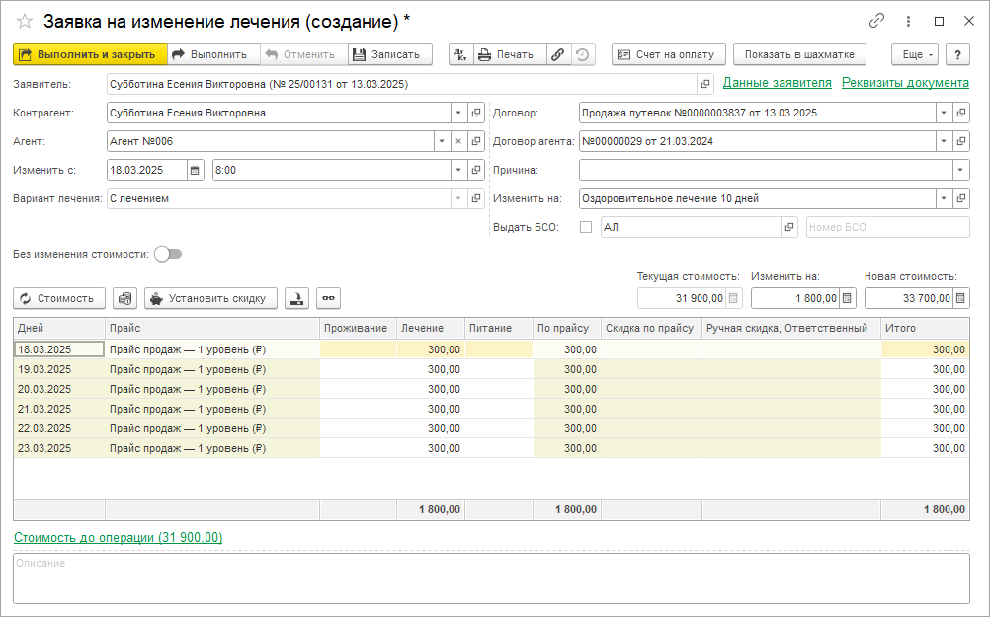
Task: Open the calendar picker for Изменить с date
Action: pyautogui.click(x=195, y=170)
